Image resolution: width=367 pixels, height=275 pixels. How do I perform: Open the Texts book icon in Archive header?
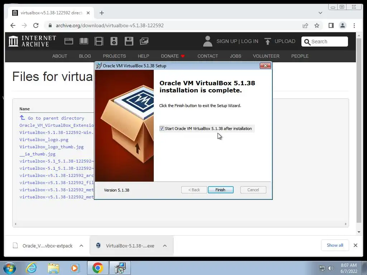[84, 41]
